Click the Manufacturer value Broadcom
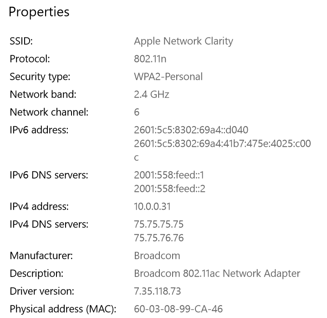 click(x=157, y=256)
